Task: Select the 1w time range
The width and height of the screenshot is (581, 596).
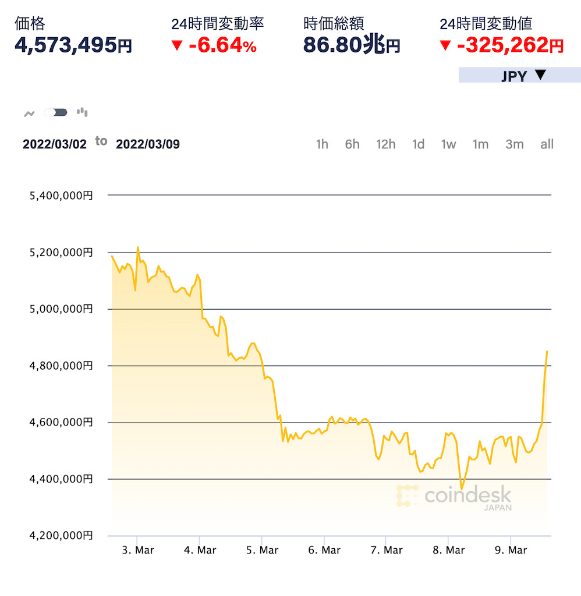Action: [448, 144]
